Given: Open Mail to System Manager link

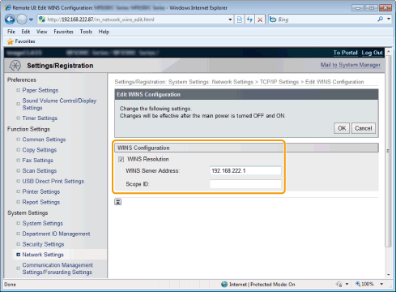Looking at the screenshot, I should [351, 65].
